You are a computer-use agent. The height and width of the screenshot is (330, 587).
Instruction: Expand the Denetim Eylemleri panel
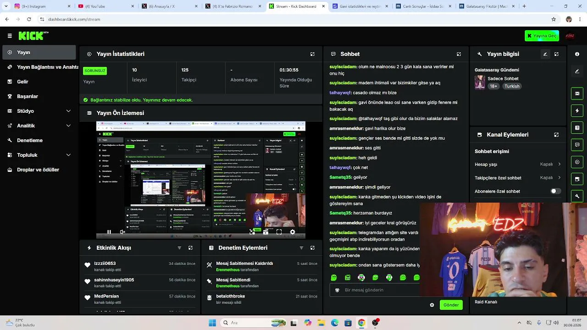click(312, 248)
